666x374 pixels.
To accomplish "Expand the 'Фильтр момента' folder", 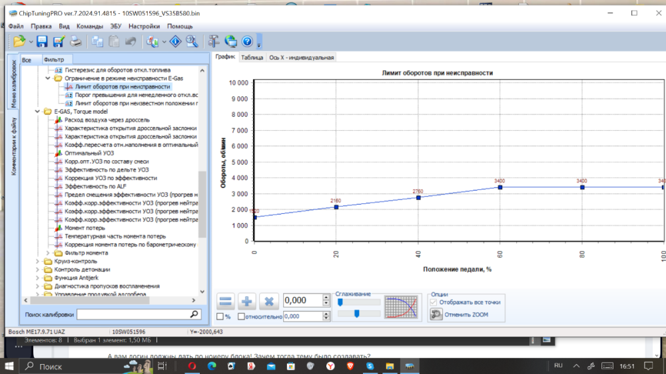I will tap(48, 253).
